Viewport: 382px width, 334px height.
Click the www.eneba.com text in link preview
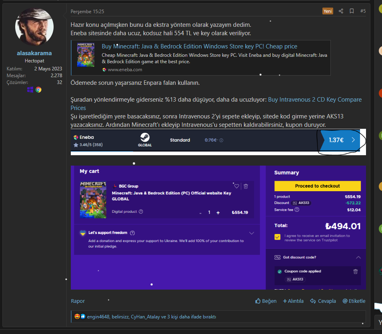[x=125, y=70]
